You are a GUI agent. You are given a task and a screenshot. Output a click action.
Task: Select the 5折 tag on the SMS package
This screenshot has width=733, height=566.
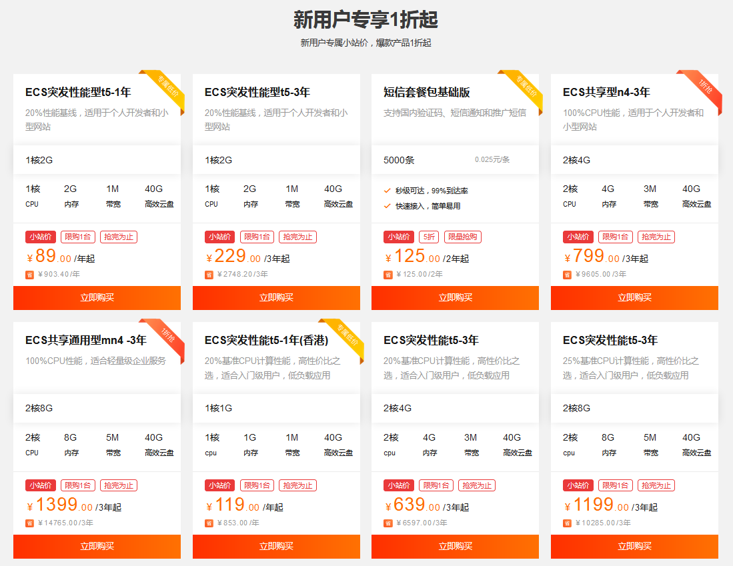[x=429, y=237]
